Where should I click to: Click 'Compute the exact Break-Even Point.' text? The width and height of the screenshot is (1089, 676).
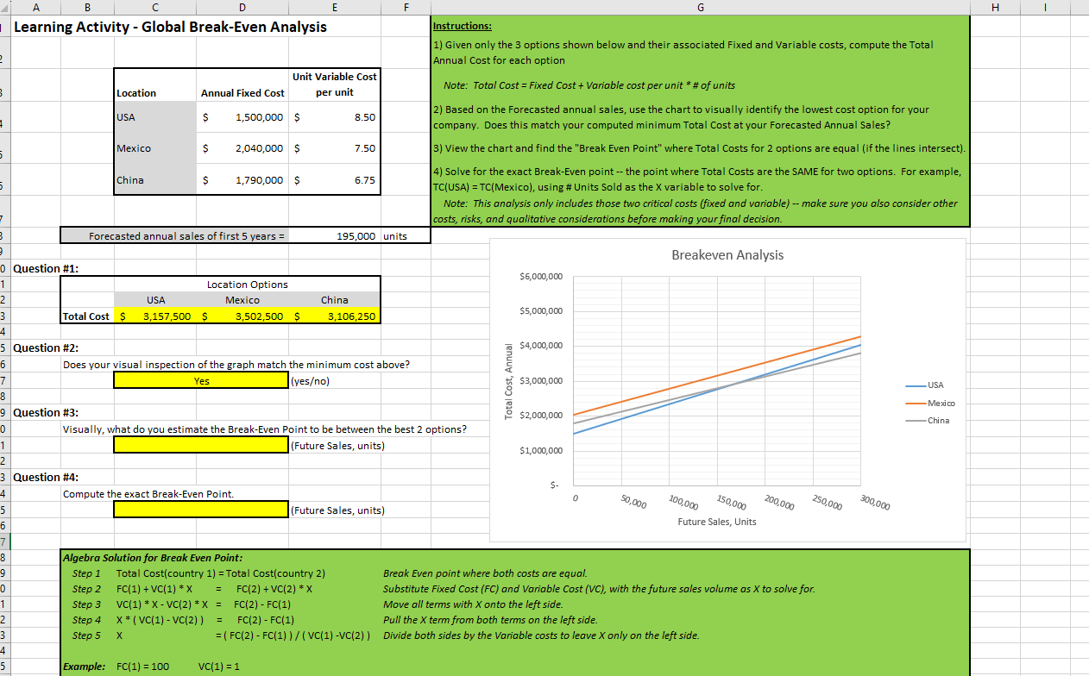click(x=148, y=494)
